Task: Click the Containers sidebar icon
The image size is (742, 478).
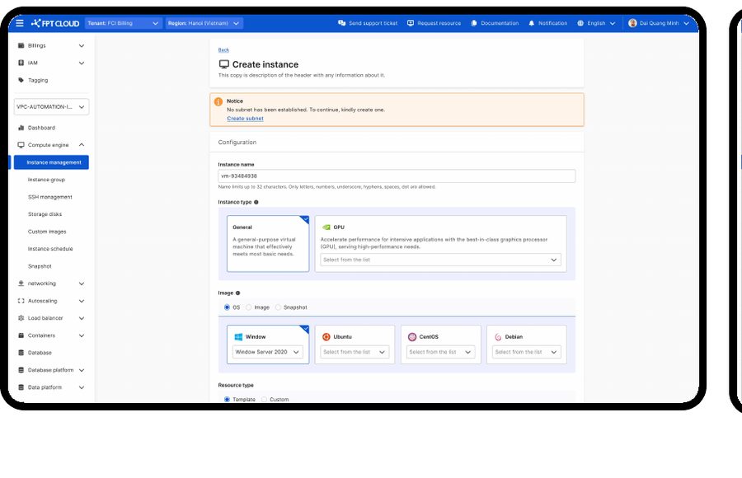Action: (x=21, y=335)
